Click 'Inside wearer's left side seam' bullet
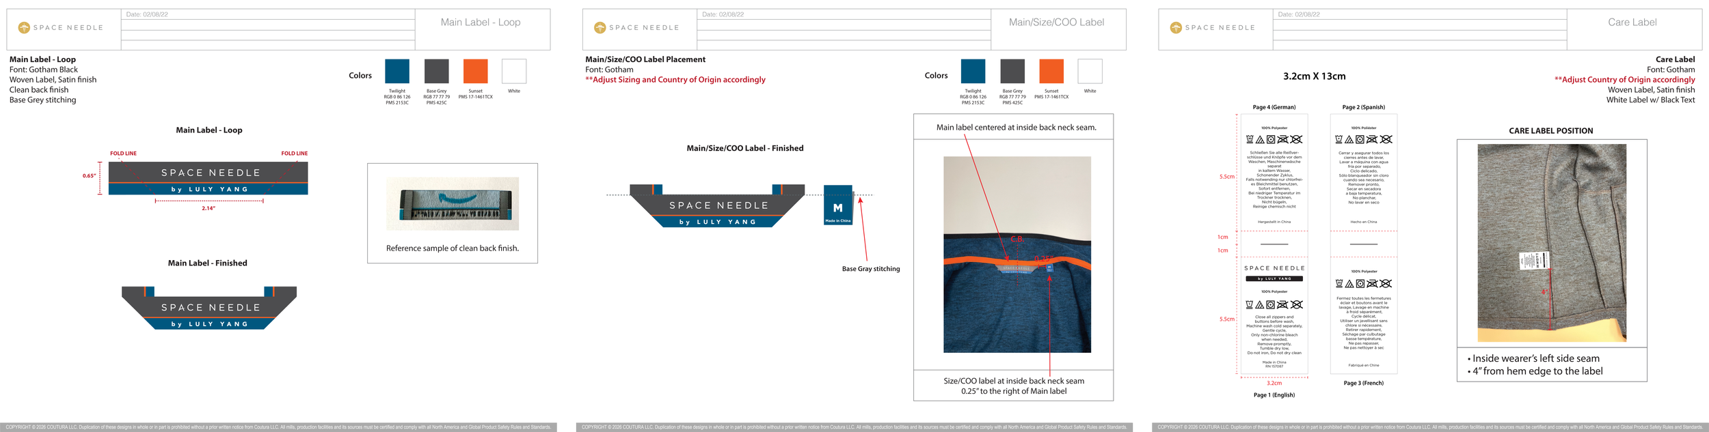1709x432 pixels. point(1533,358)
